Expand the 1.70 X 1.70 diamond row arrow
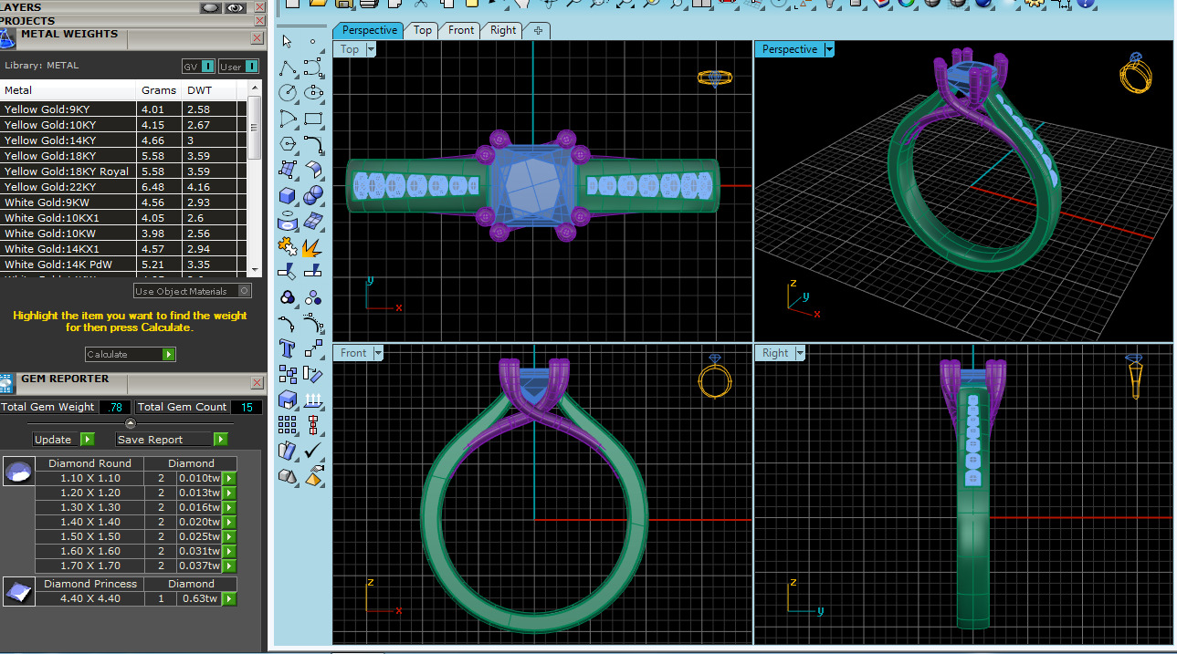 point(230,566)
